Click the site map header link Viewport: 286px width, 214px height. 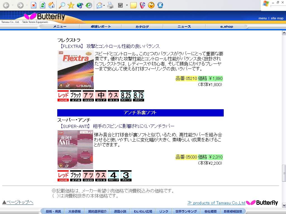click(277, 18)
